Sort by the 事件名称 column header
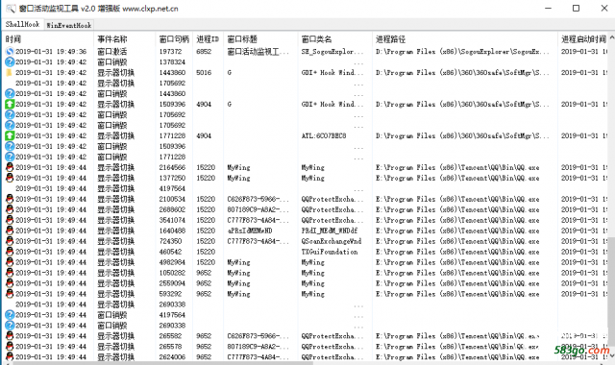Screen dimensions: 615x365 click(x=125, y=39)
